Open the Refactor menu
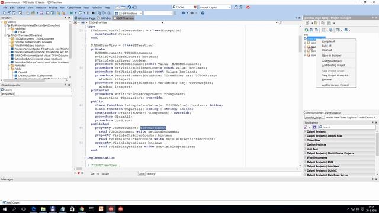This screenshot has height=213, width=379. 41,8
